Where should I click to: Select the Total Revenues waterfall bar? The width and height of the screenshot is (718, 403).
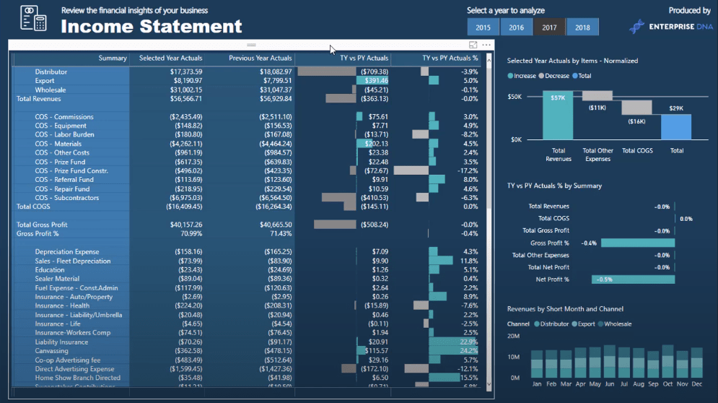(558, 115)
